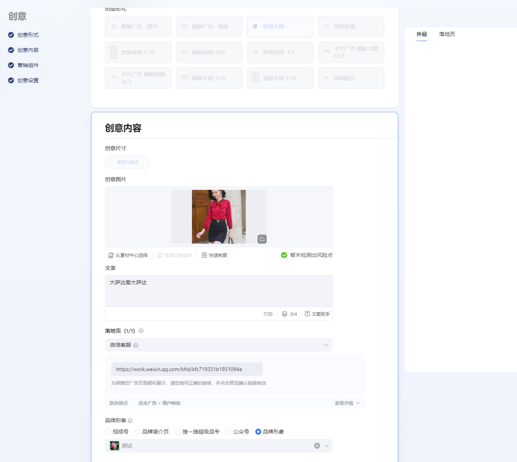Click the 营销组件 step checkmark icon
The image size is (517, 462).
point(11,65)
